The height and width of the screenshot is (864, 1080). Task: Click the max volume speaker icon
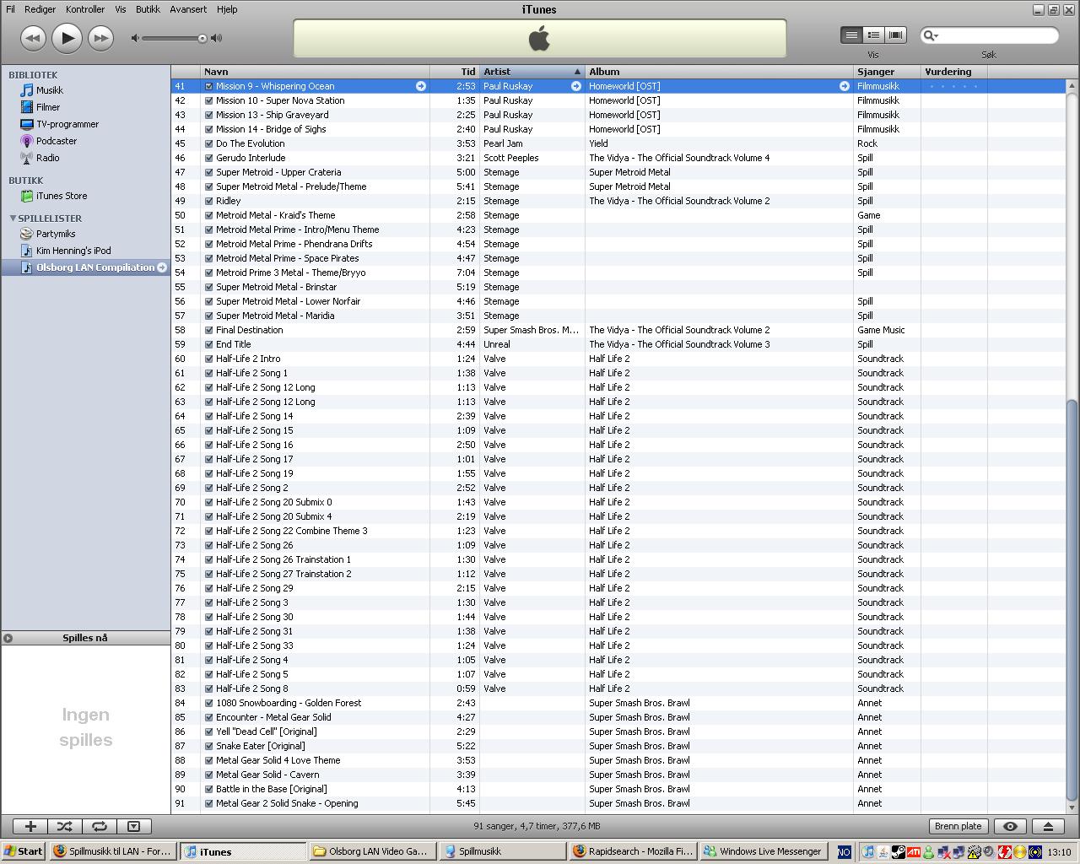[x=217, y=38]
